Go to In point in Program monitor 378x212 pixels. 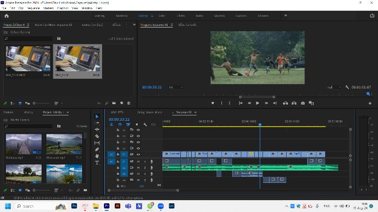pos(241,103)
